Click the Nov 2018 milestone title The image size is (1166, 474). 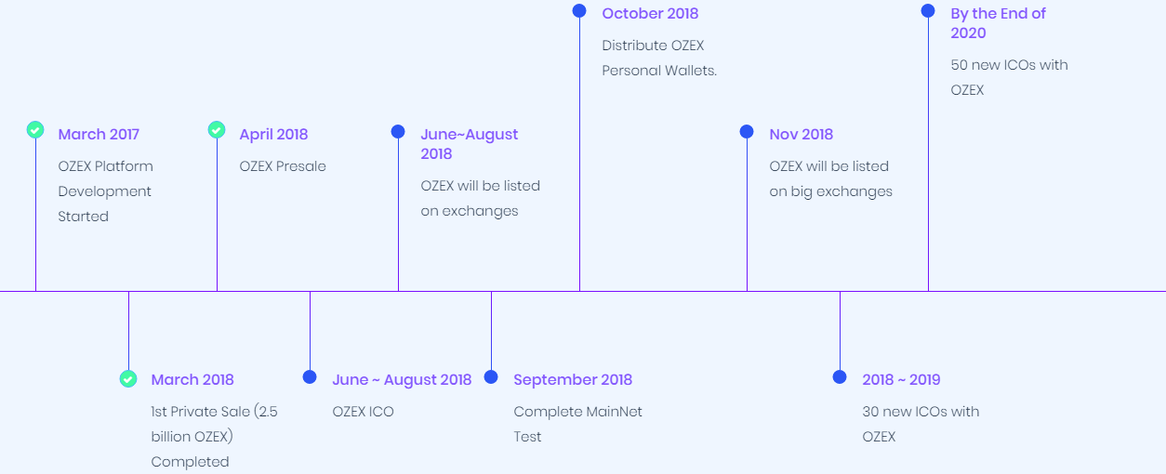coord(801,135)
